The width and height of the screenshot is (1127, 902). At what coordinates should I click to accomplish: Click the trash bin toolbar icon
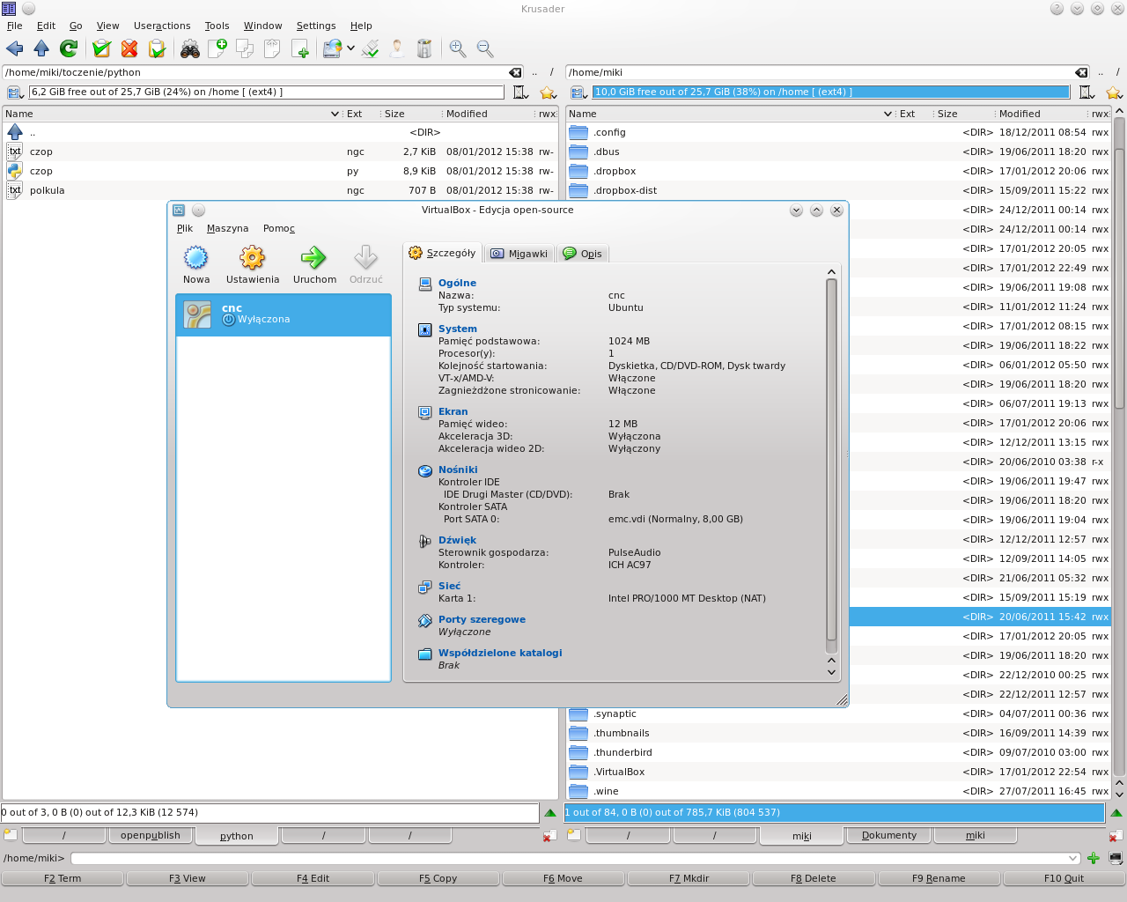[x=425, y=48]
